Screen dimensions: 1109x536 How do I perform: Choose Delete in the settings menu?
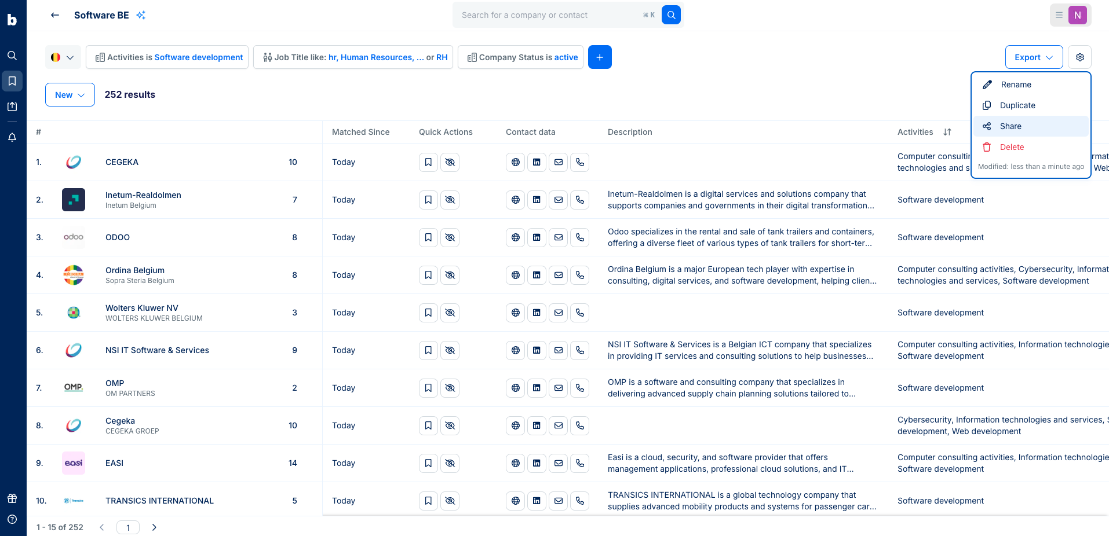1031,147
